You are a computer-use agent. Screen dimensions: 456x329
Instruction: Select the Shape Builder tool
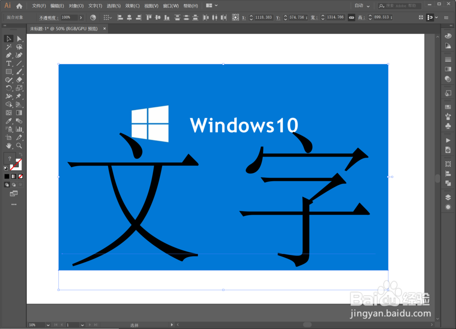coord(8,104)
